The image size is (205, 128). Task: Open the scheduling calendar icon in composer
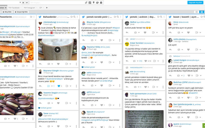pyautogui.click(x=90, y=3)
